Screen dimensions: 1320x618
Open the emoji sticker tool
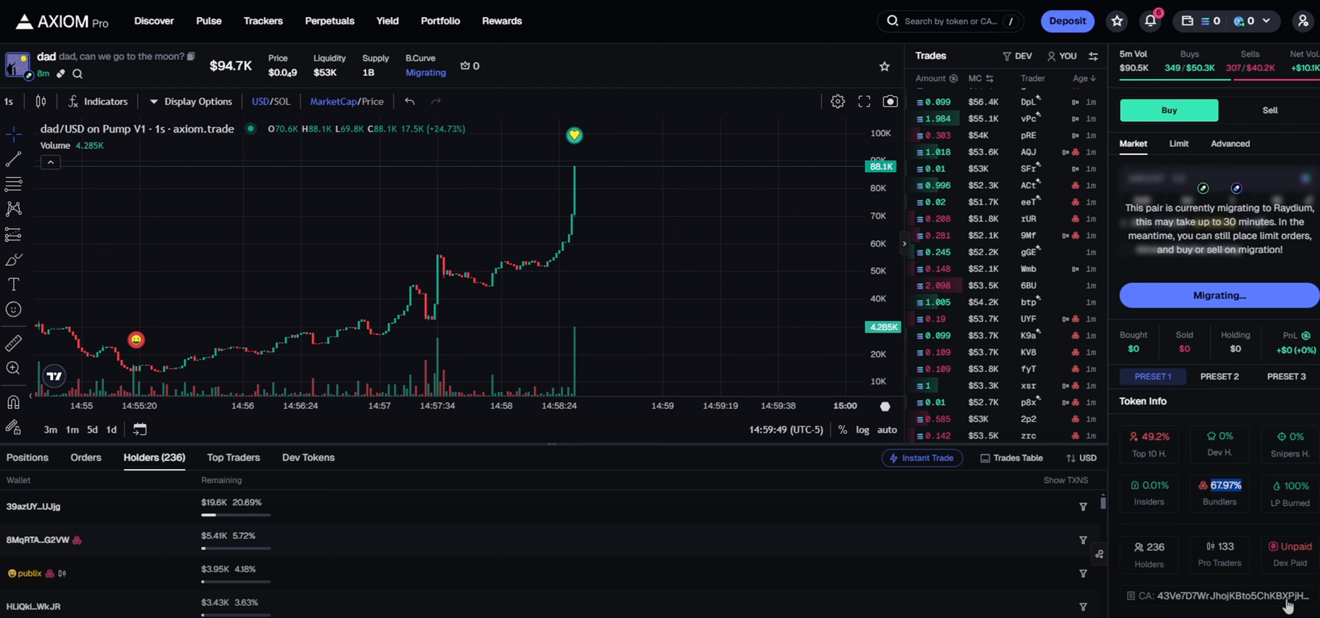tap(13, 309)
